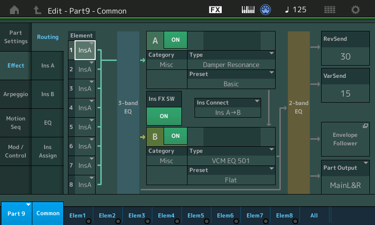Open the gear settings icon
The height and width of the screenshot is (225, 375).
click(356, 10)
